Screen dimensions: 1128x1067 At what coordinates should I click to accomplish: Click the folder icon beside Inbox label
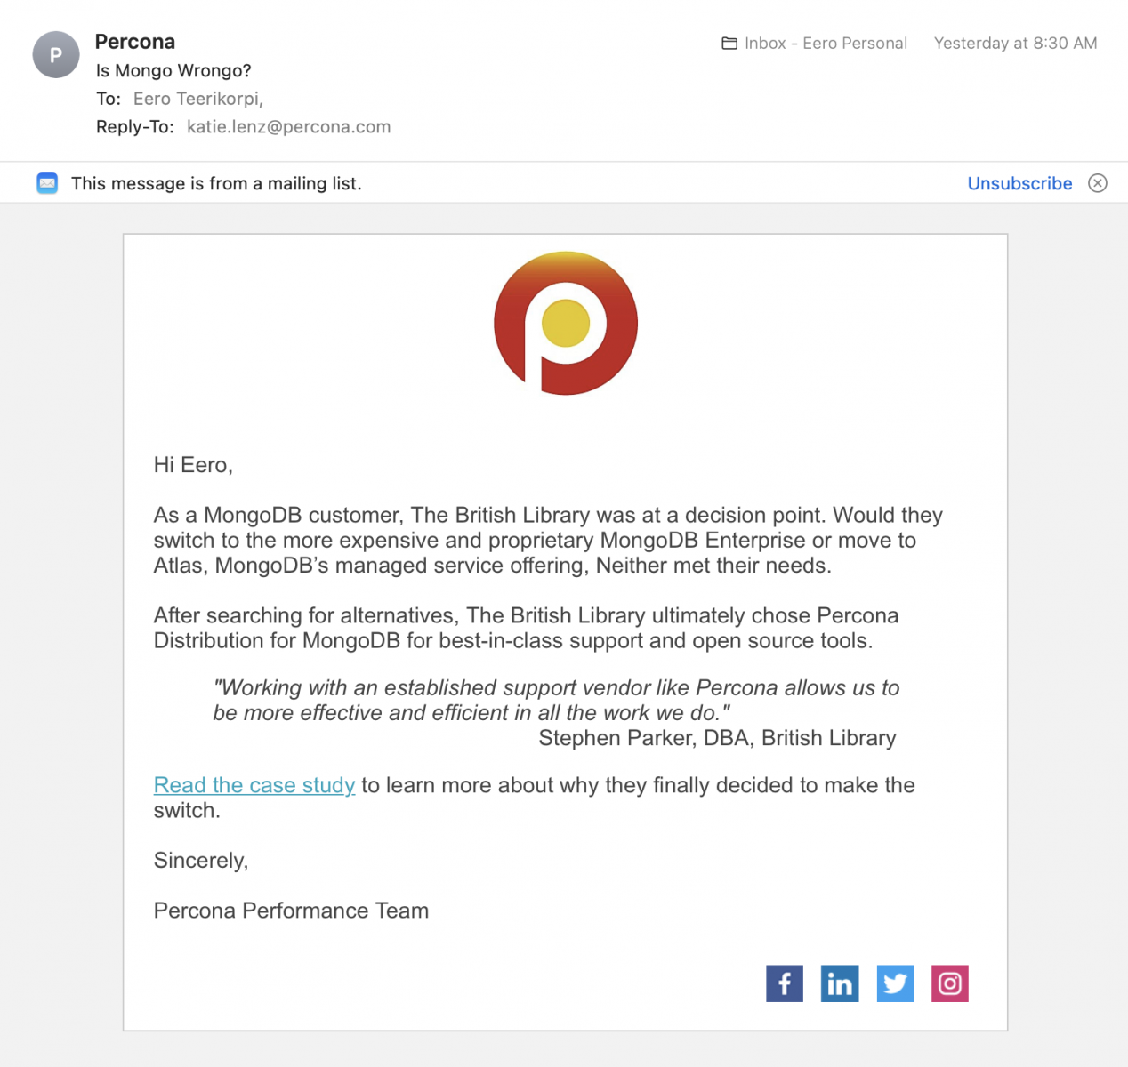click(729, 43)
